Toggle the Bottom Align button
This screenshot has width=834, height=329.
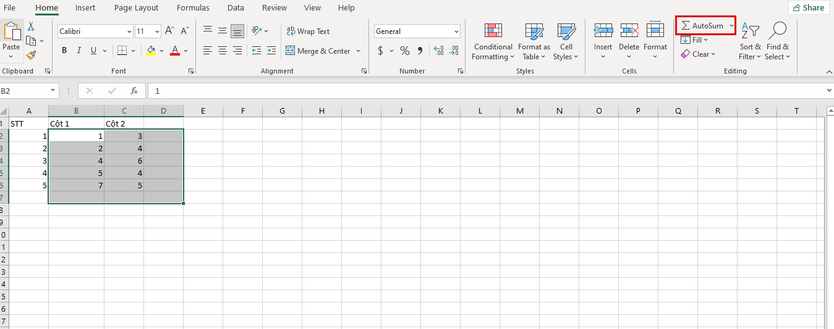[x=237, y=31]
